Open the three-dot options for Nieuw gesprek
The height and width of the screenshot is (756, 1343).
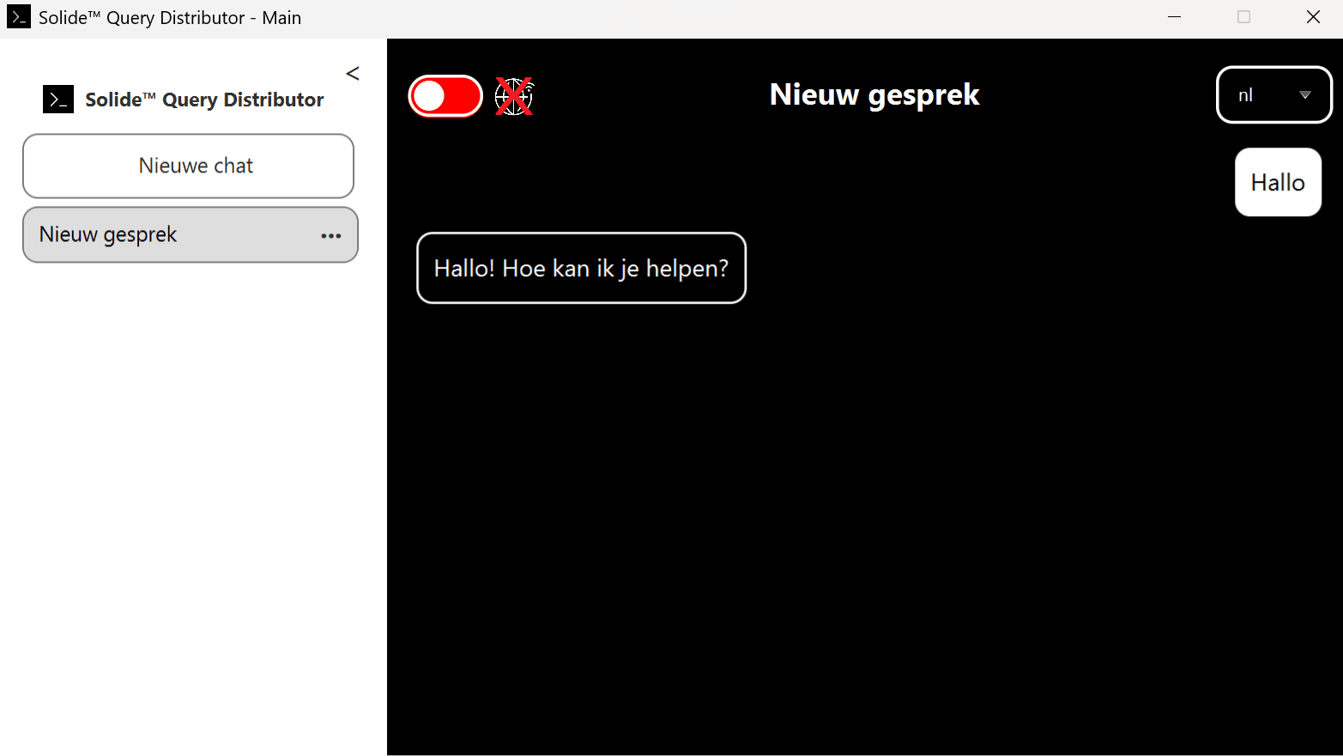331,236
